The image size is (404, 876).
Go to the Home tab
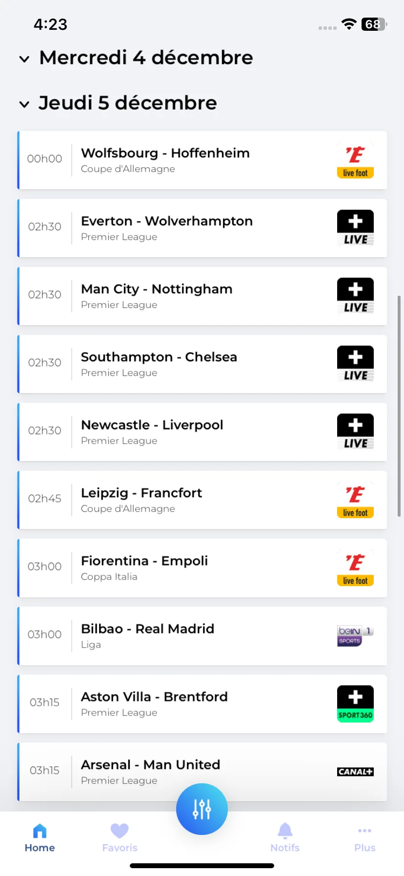coord(40,838)
